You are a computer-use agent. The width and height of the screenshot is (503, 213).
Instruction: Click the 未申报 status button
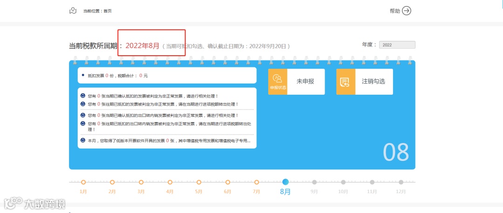tap(306, 82)
